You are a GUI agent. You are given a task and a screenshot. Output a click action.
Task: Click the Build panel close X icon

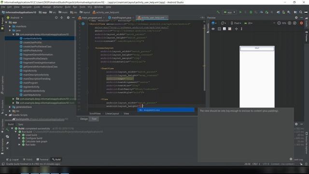(x=7, y=148)
